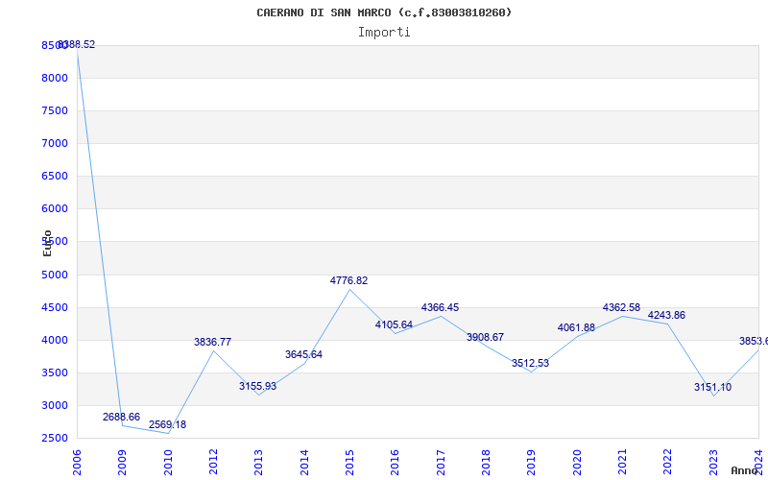This screenshot has width=768, height=480.
Task: Click x-axis year 2021
Action: coord(622,462)
